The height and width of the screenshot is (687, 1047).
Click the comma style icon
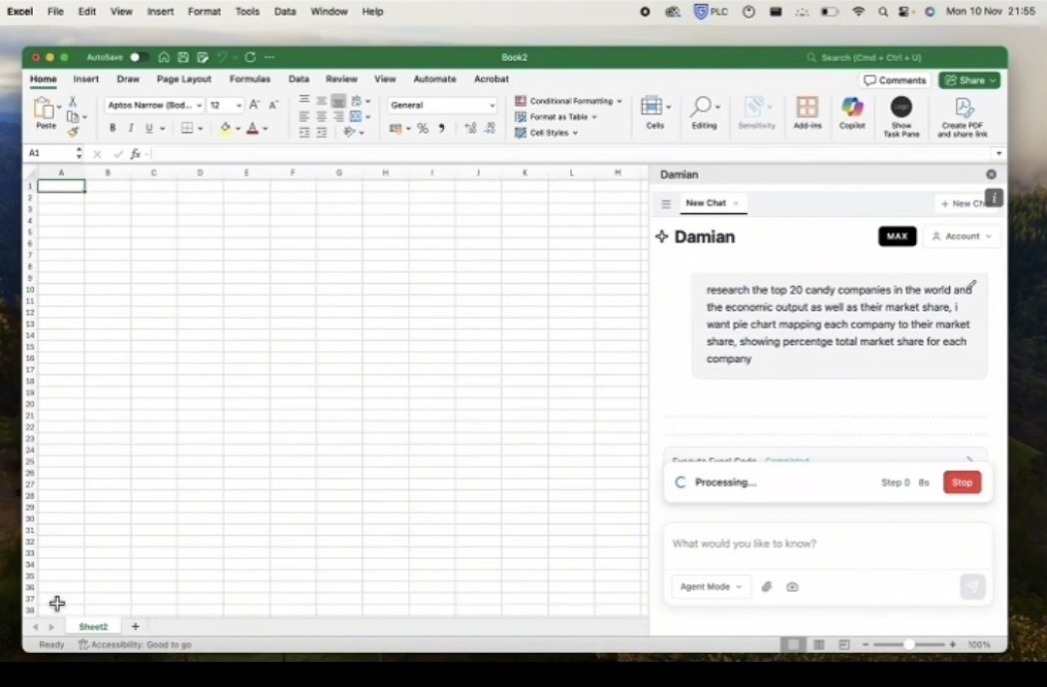coord(441,128)
